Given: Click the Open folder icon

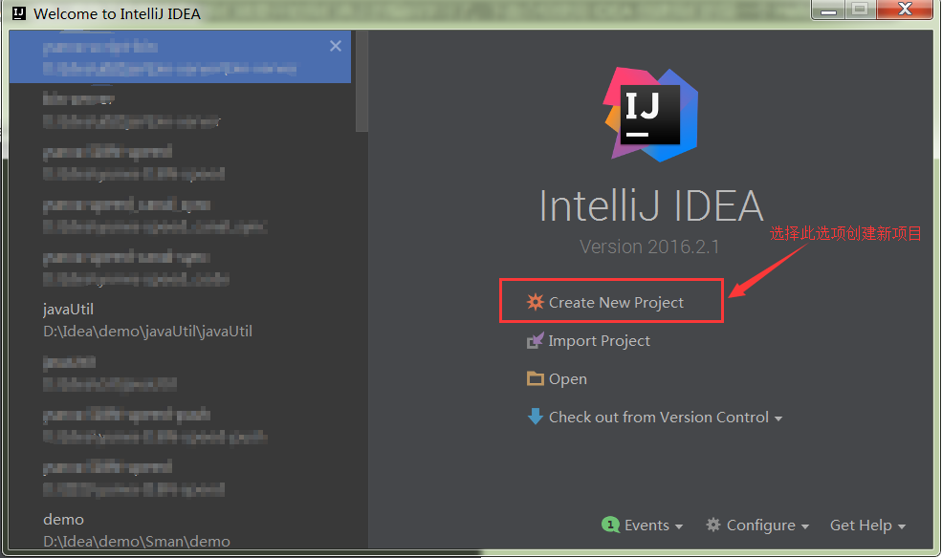Looking at the screenshot, I should (536, 378).
